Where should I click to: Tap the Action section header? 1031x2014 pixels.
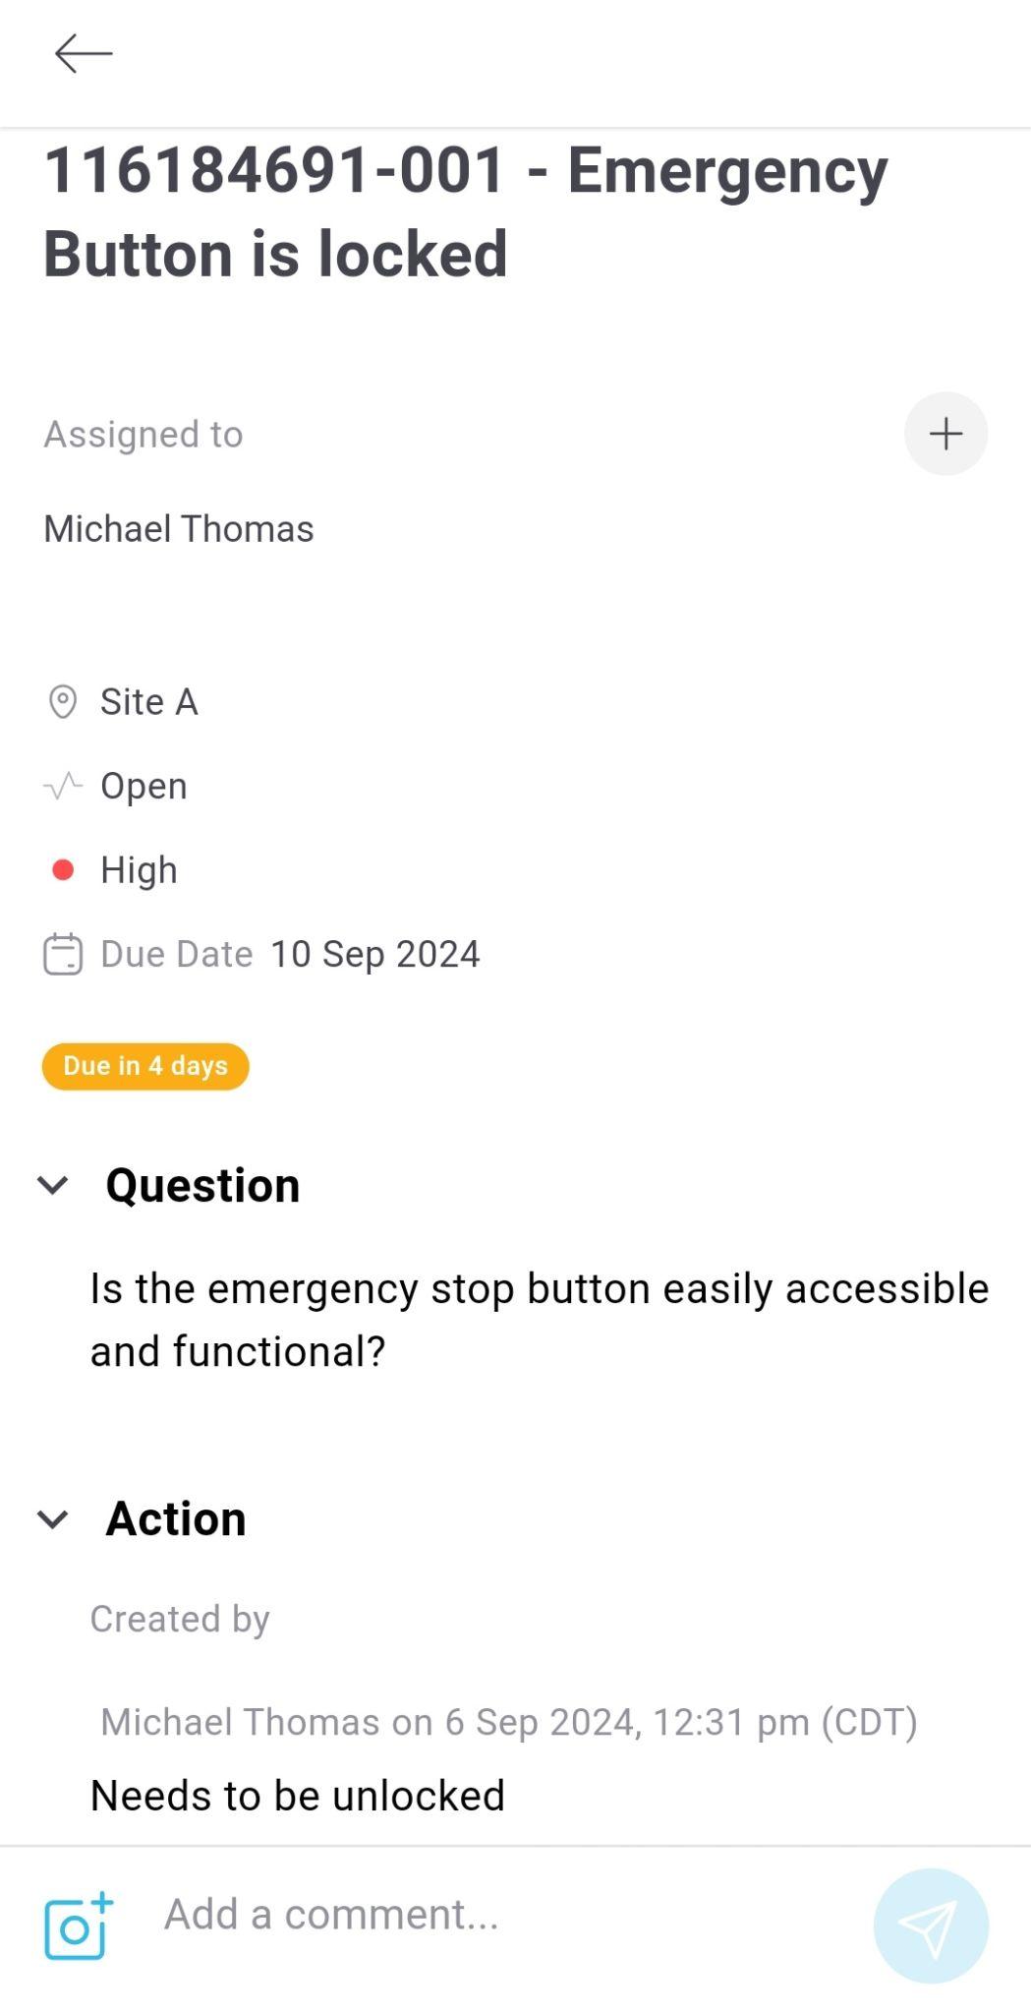[x=176, y=1519]
